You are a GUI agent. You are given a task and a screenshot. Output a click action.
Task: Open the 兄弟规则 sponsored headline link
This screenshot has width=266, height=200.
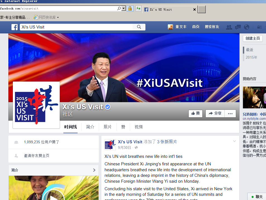pos(254,114)
